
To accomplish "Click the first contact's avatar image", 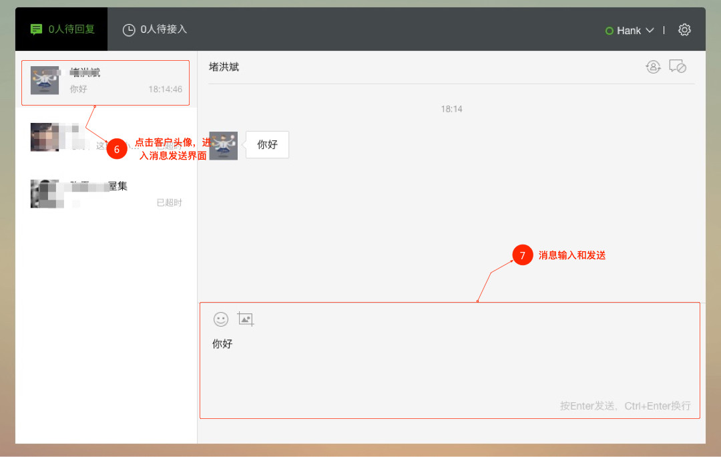I will [x=45, y=81].
